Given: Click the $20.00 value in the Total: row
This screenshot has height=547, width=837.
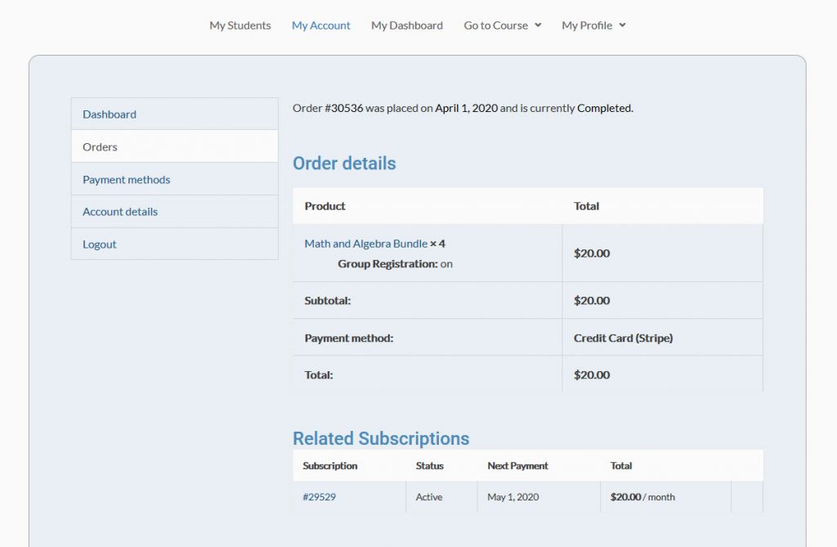Looking at the screenshot, I should coord(592,375).
